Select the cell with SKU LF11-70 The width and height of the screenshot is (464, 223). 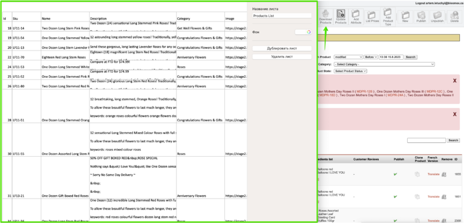pos(26,55)
